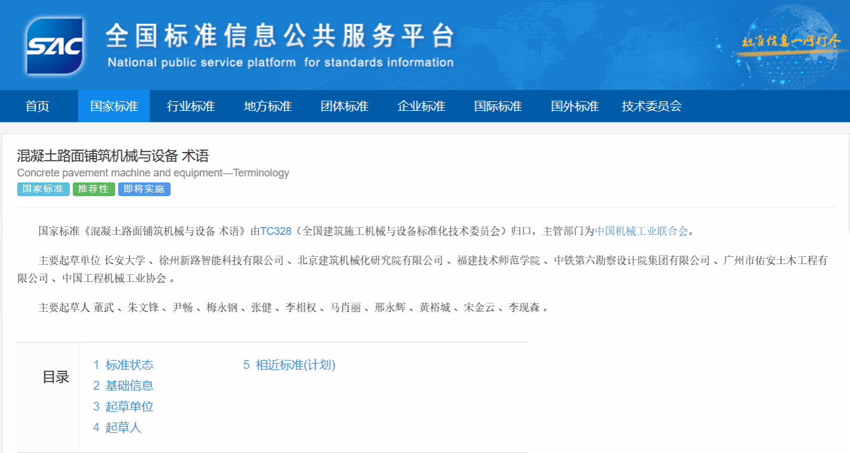850x453 pixels.
Task: Click drafting unit 中国工程机械工业协会
Action: point(115,278)
